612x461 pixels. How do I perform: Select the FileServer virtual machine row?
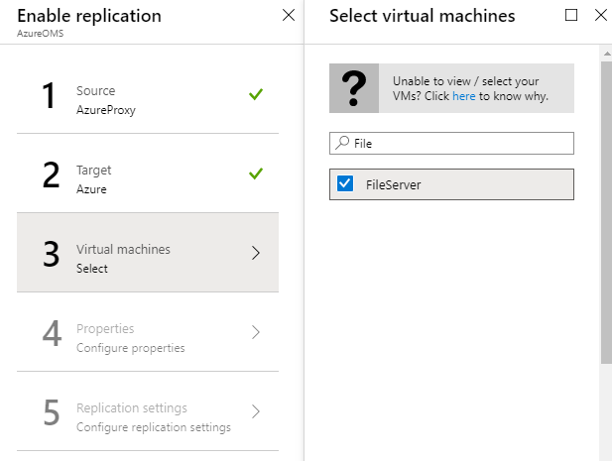pyautogui.click(x=451, y=184)
